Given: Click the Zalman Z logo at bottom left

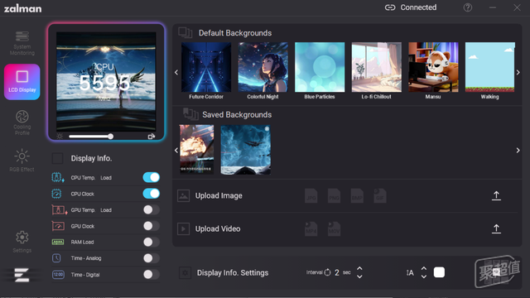Looking at the screenshot, I should pos(22,275).
